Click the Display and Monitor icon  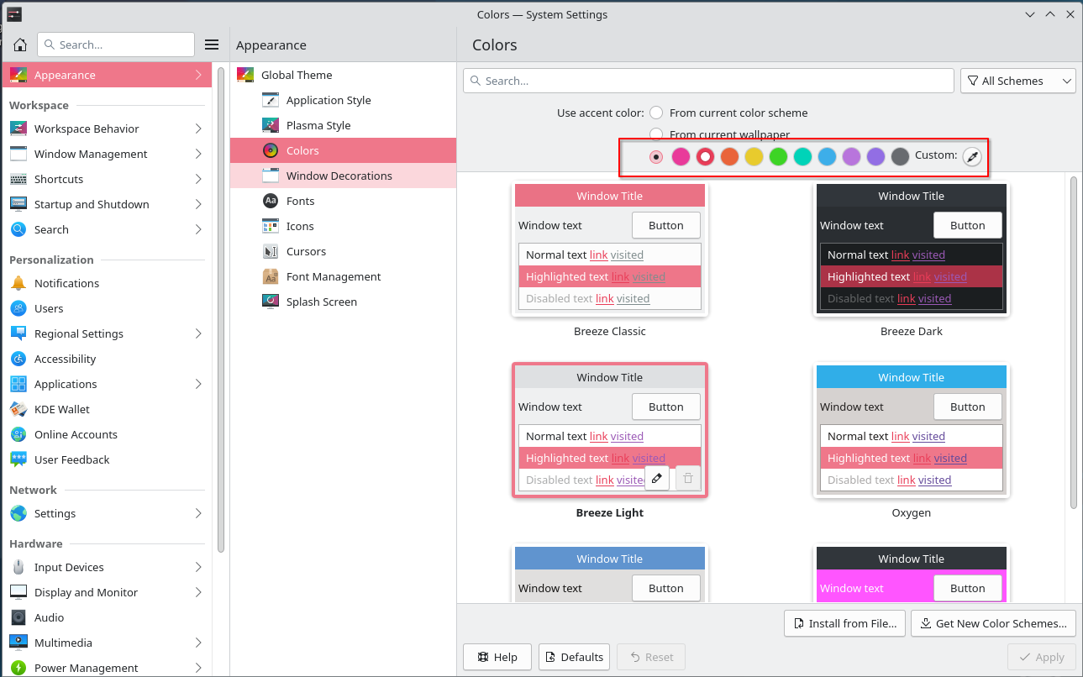coord(18,592)
